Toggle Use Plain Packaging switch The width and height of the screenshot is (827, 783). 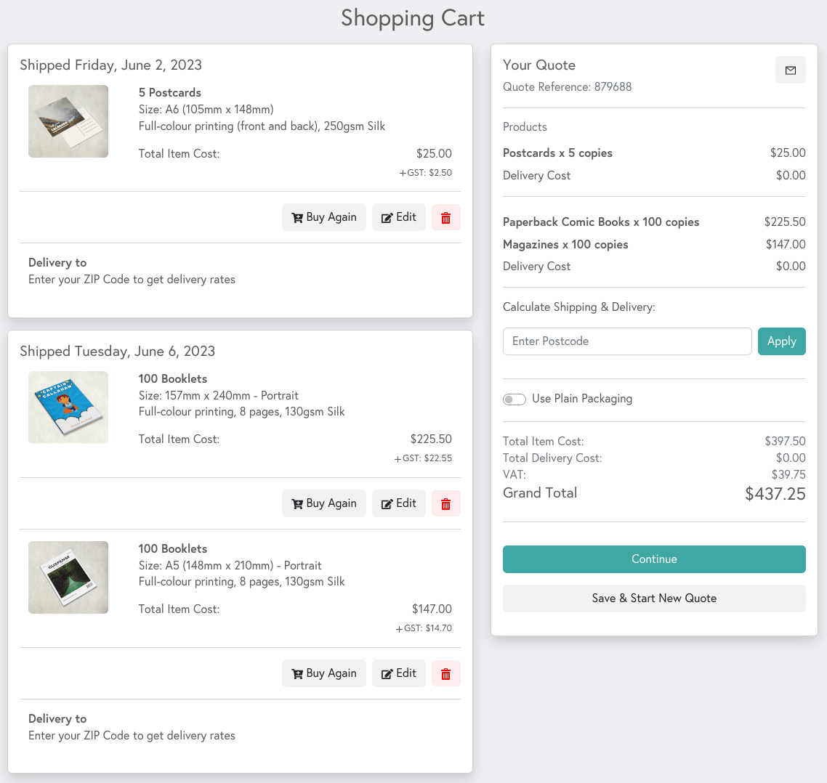click(515, 399)
